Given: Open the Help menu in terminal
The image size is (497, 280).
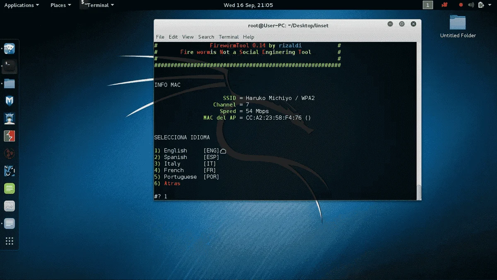Looking at the screenshot, I should 248,37.
